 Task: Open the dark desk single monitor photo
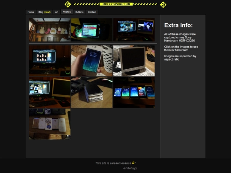tap(50, 61)
